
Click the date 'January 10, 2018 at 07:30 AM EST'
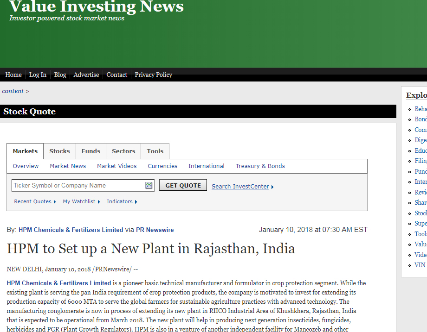[313, 230]
